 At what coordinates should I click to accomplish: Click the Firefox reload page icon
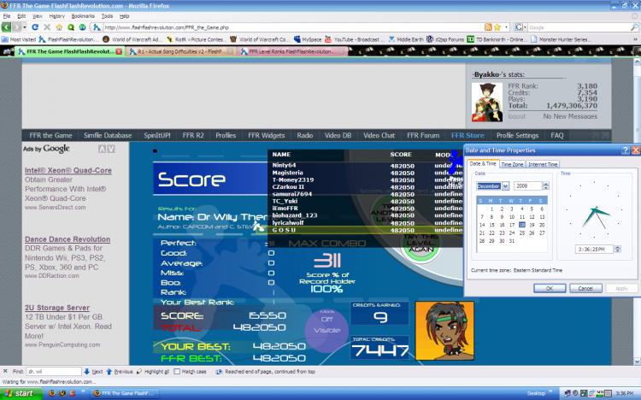click(35, 27)
